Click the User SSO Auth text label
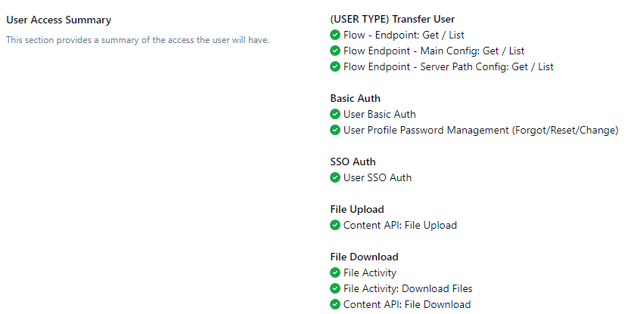Viewport: 634px width, 314px height. (x=378, y=177)
